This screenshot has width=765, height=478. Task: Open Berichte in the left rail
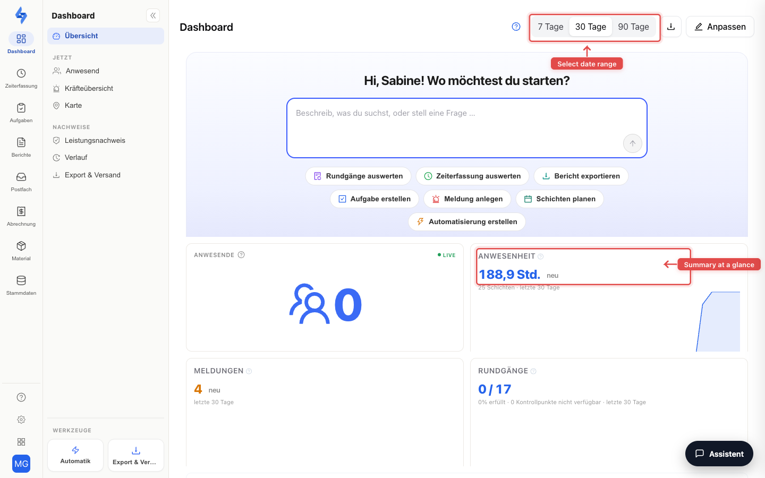21,147
